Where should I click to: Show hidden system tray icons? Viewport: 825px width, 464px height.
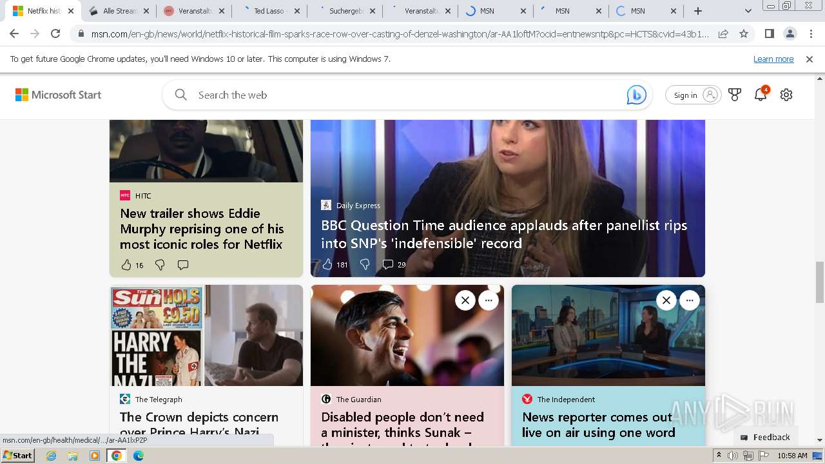719,456
